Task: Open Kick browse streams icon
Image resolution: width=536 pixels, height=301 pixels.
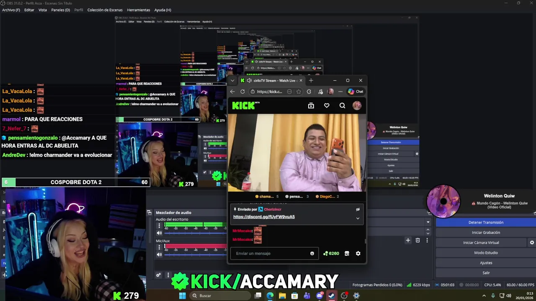Action: [x=311, y=106]
